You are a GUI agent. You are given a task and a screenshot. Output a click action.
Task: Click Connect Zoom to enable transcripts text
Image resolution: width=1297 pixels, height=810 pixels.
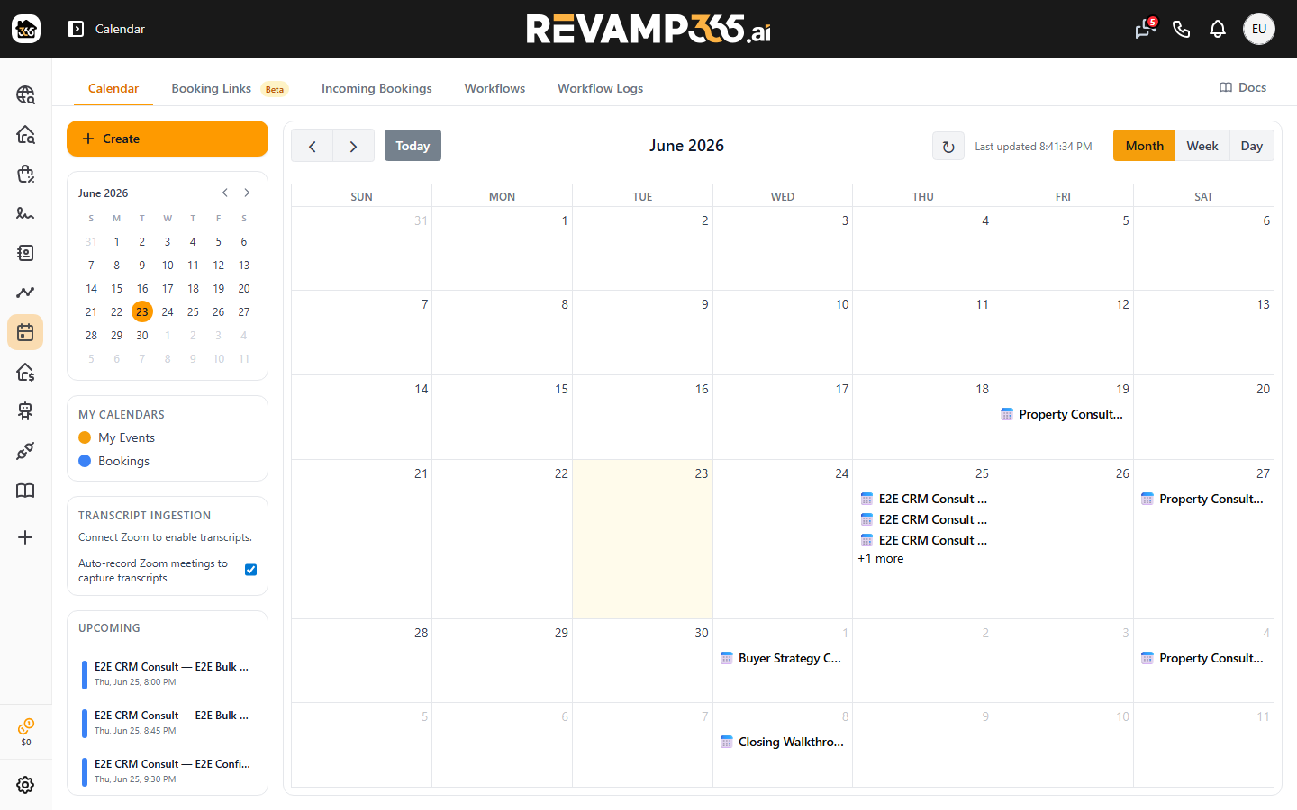click(165, 537)
